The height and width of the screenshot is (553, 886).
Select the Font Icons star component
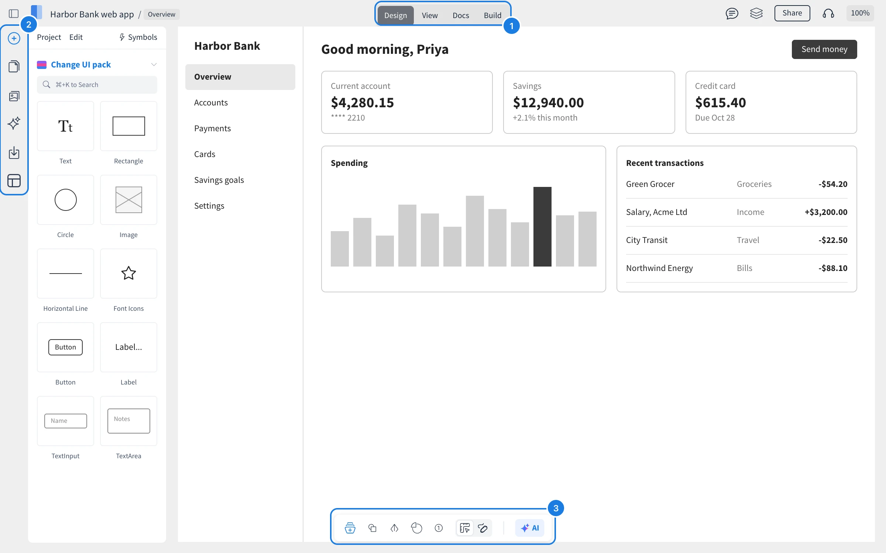128,274
